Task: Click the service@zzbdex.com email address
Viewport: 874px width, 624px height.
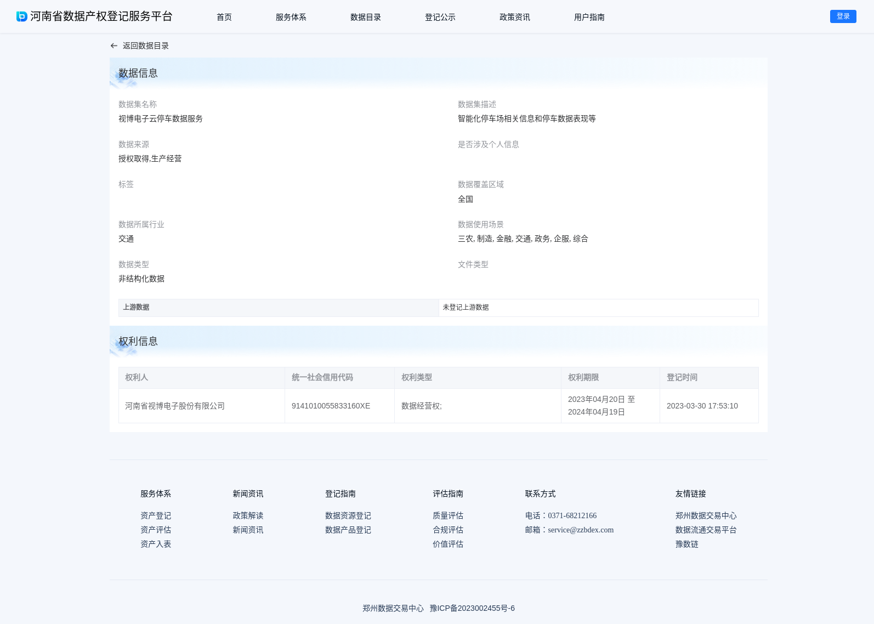Action: click(581, 530)
